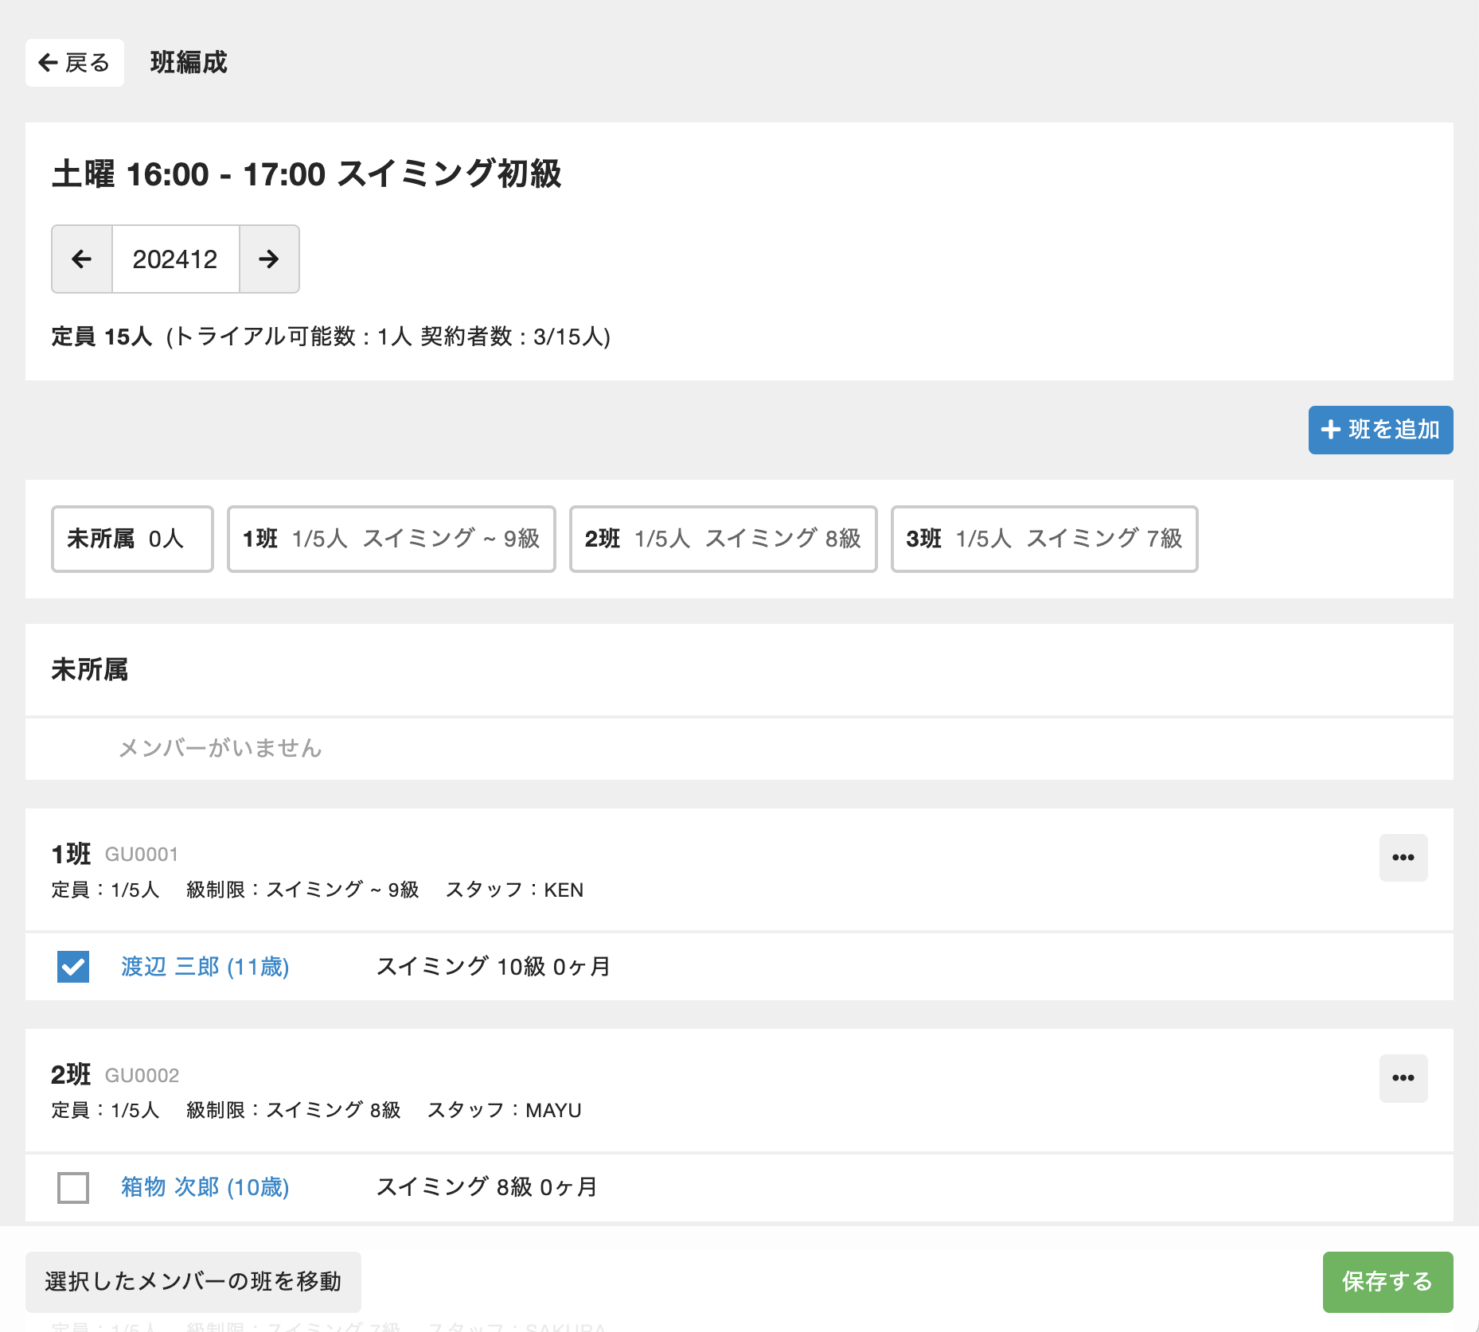Uncheck the 渡辺 三郎 checkbox
Image resolution: width=1479 pixels, height=1332 pixels.
coord(73,967)
